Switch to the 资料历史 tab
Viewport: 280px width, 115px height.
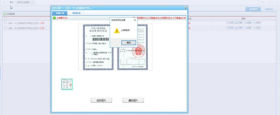[76, 13]
